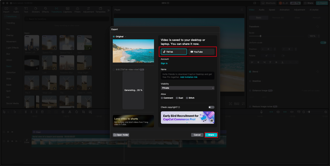Image resolution: width=330 pixels, height=166 pixels.
Task: Open the Effects panel
Action: [45, 10]
